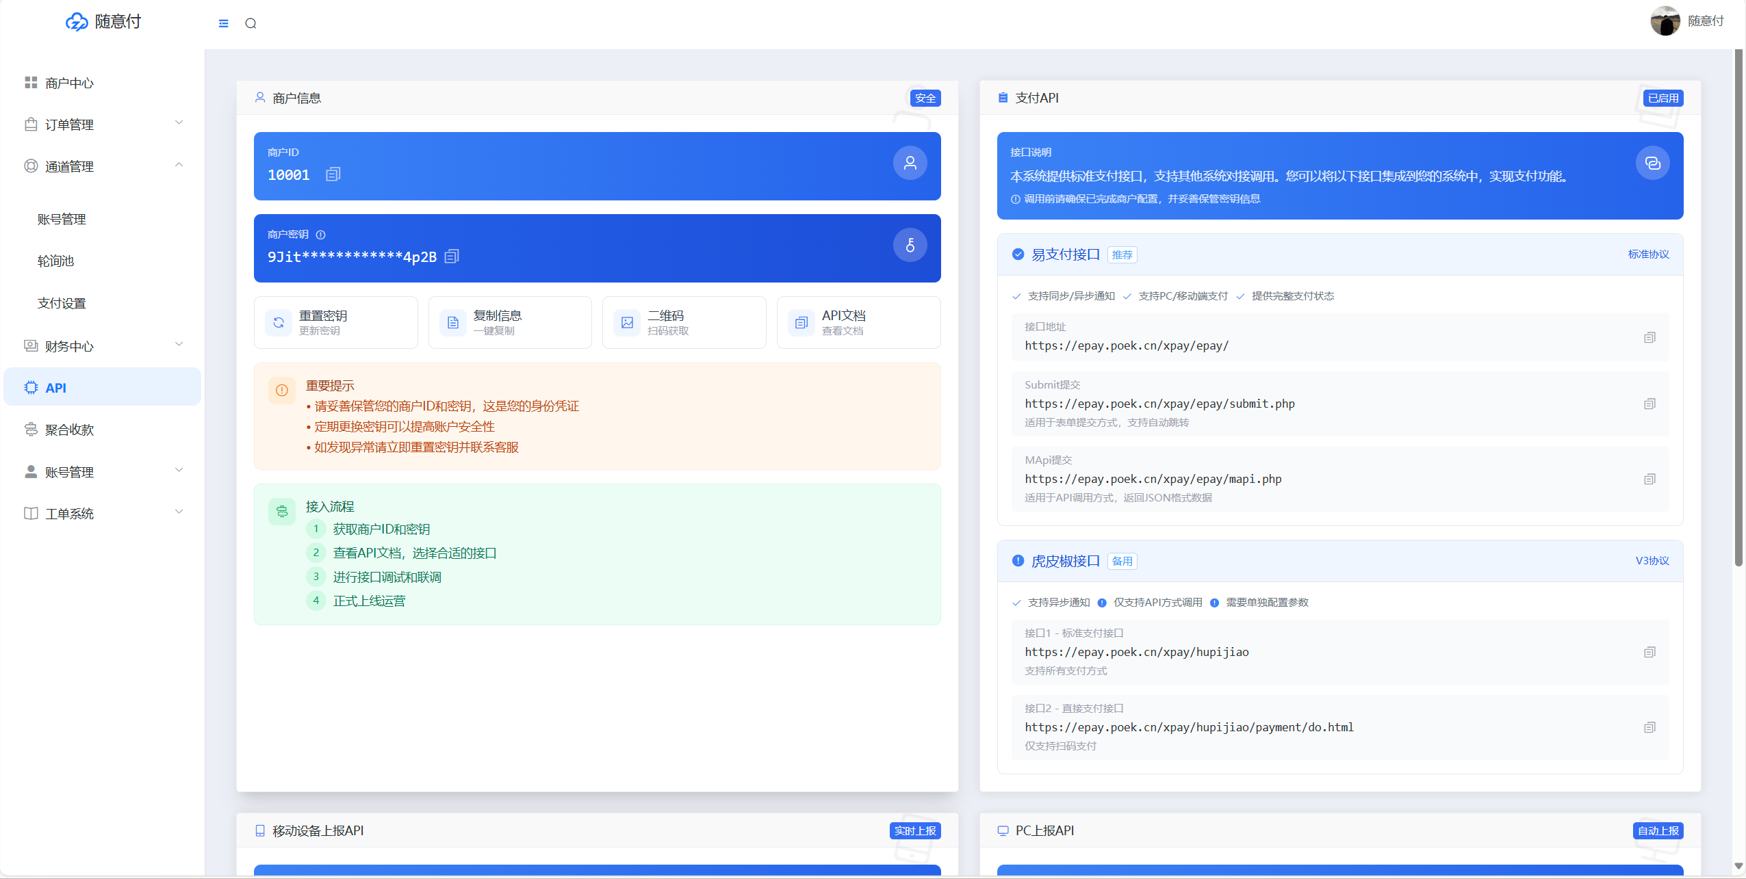Open the API文档 view docs button

[858, 322]
